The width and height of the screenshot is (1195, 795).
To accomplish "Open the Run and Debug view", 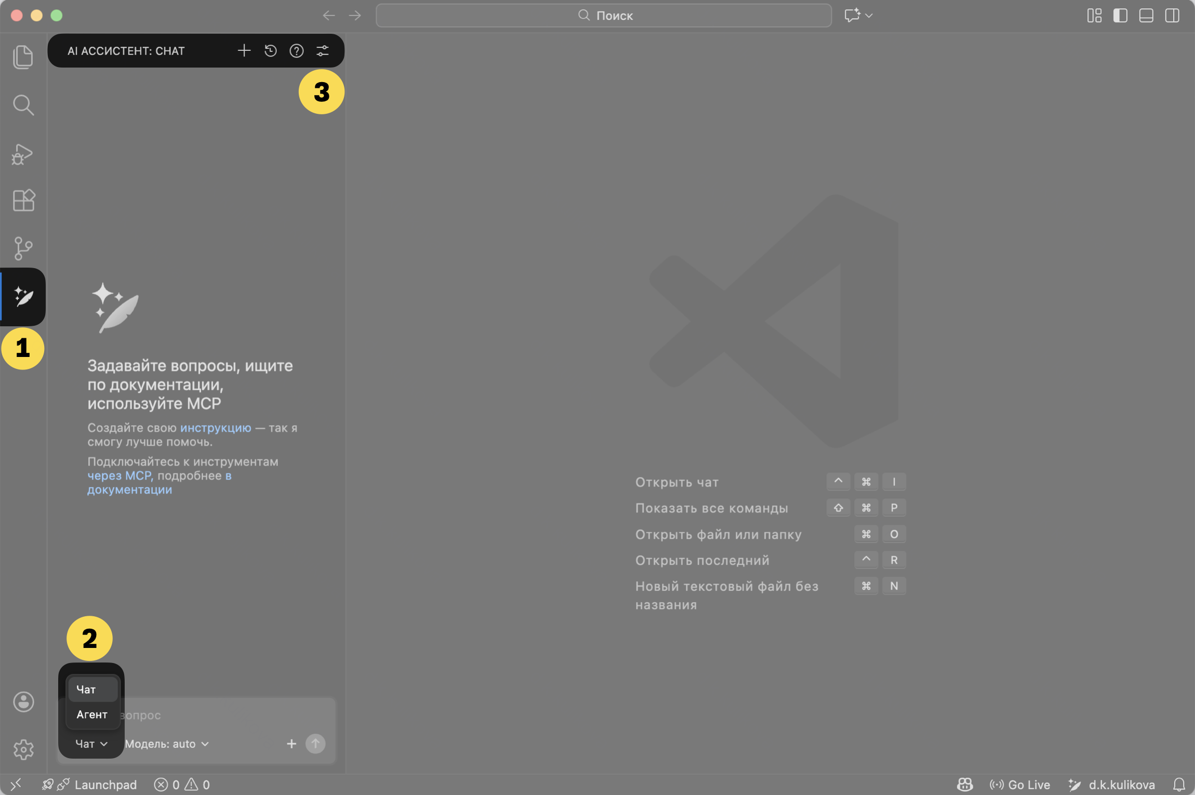I will point(23,154).
